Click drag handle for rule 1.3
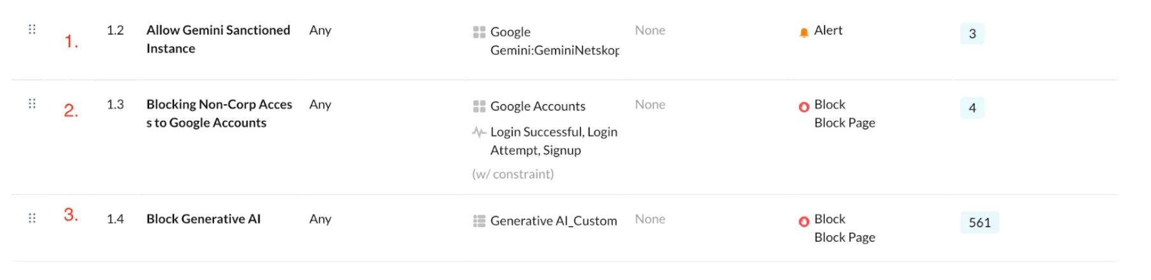The height and width of the screenshot is (280, 1151). [32, 104]
